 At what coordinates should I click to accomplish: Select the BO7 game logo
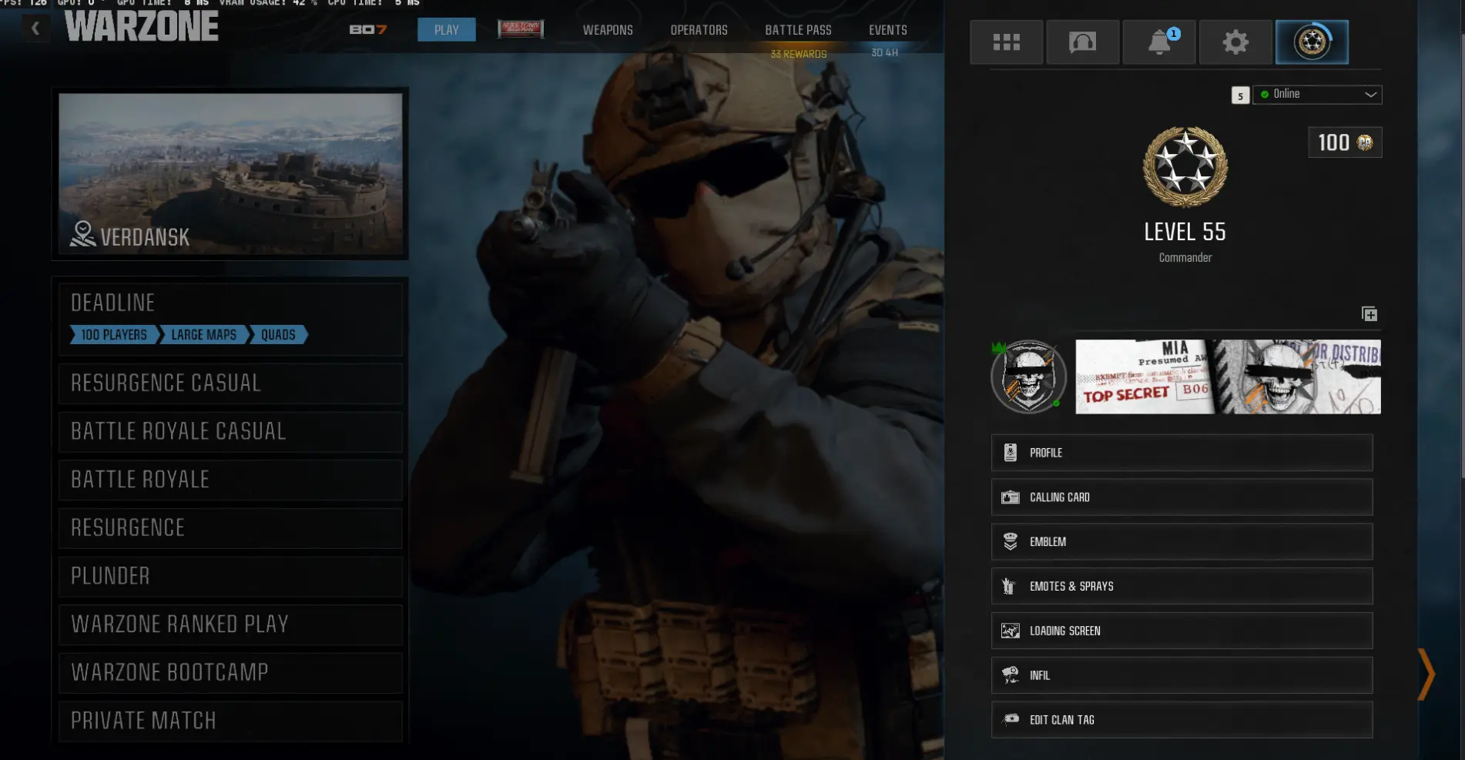[367, 30]
